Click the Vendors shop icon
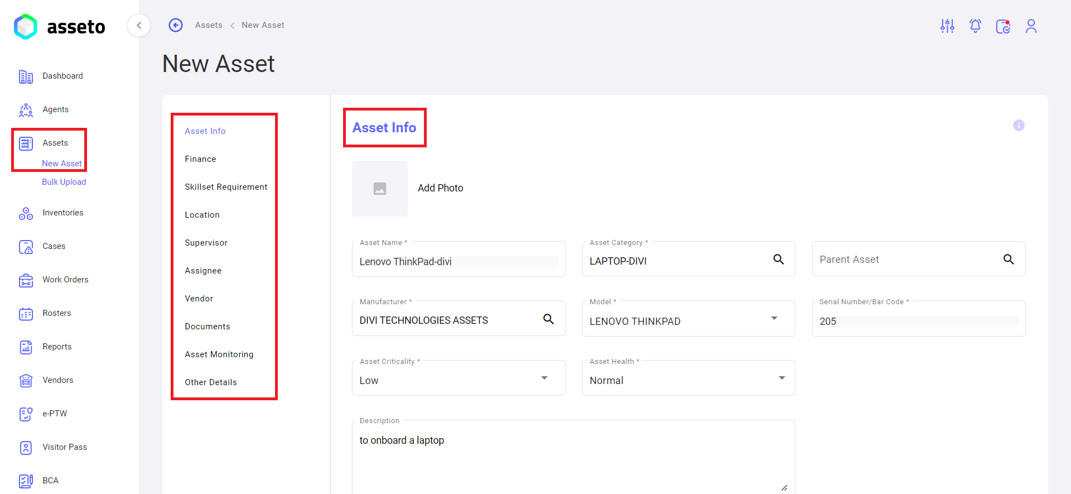This screenshot has height=494, width=1071. click(x=26, y=381)
